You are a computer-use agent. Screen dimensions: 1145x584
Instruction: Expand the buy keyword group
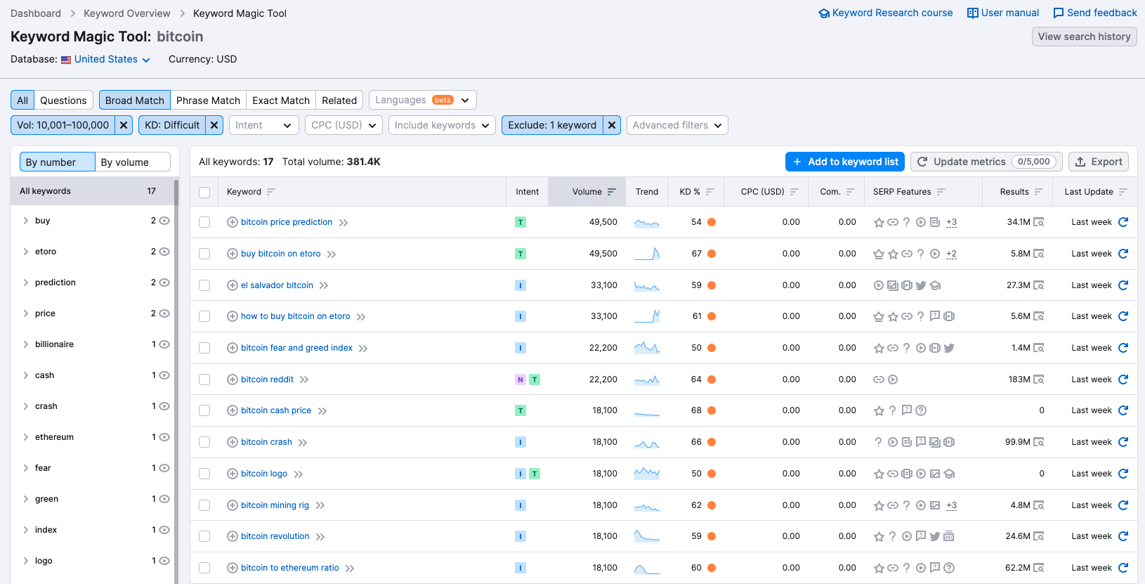pos(26,221)
